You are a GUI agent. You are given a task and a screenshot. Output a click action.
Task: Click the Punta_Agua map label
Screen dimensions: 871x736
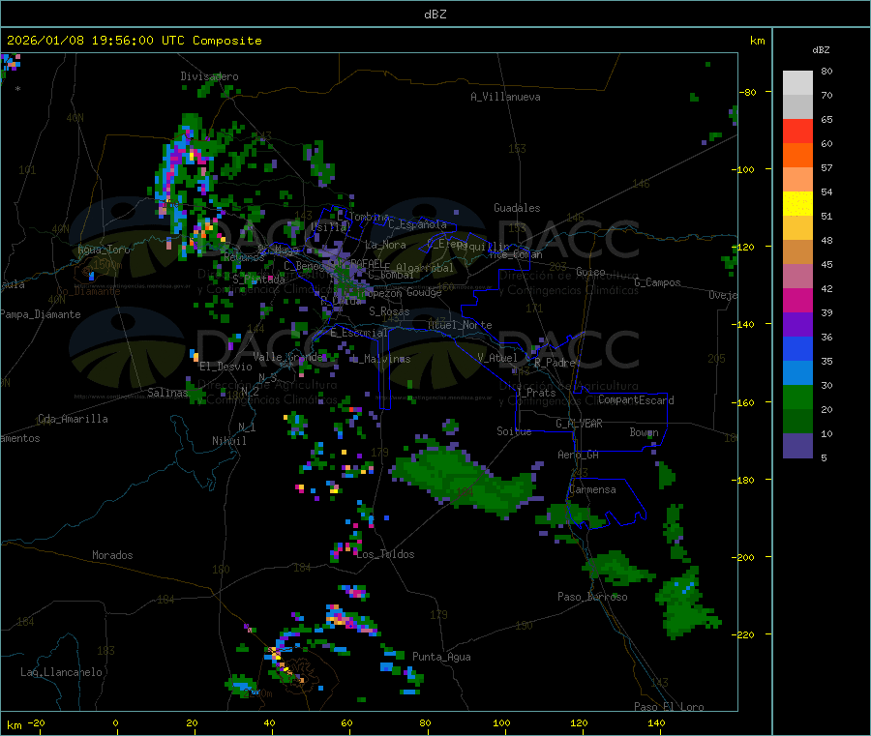click(441, 658)
